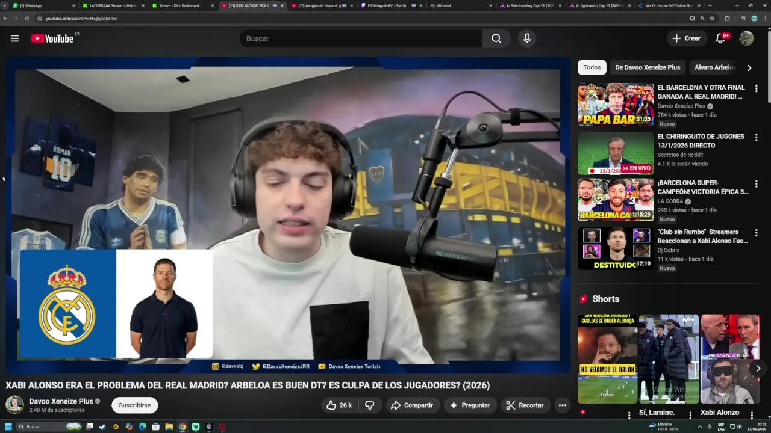
Task: Open EL CHIRINGUITO live stream thumbnail
Action: [x=616, y=153]
